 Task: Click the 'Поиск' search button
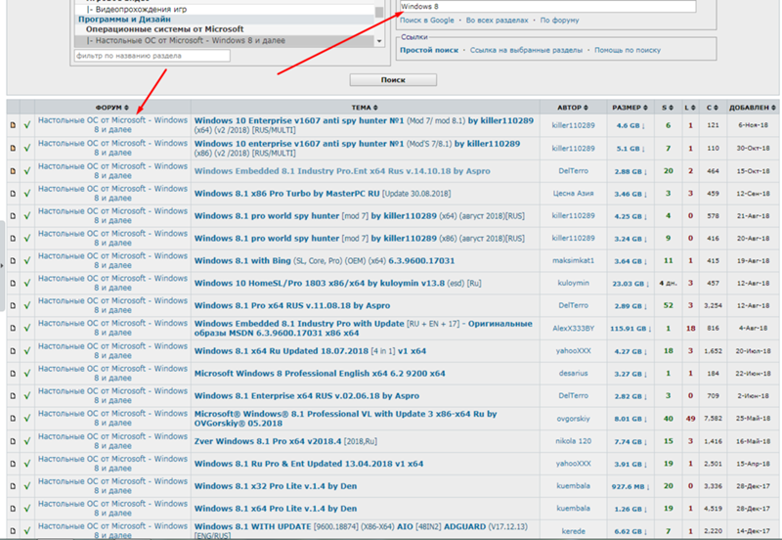pyautogui.click(x=393, y=80)
